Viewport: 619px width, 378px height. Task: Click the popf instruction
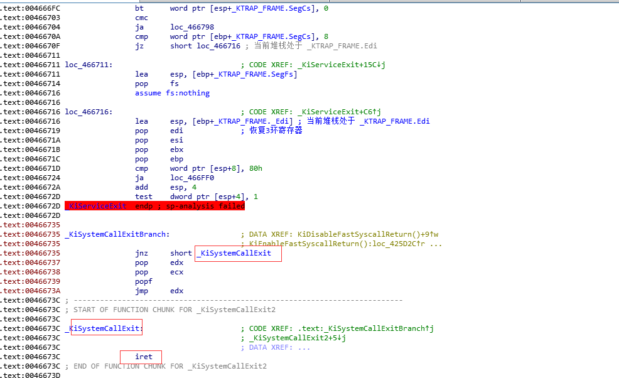click(143, 282)
